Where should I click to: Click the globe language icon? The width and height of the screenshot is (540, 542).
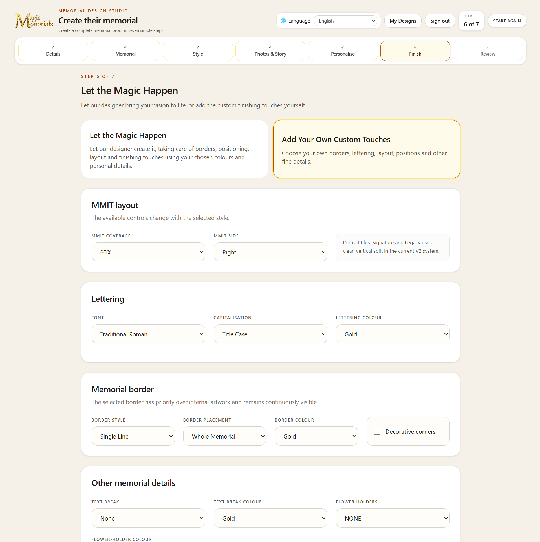pos(283,21)
